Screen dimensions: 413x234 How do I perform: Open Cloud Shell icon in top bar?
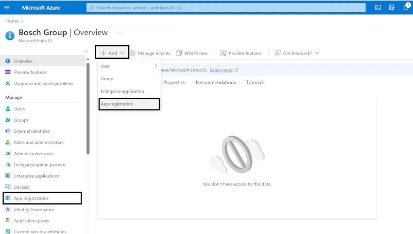[x=378, y=8]
